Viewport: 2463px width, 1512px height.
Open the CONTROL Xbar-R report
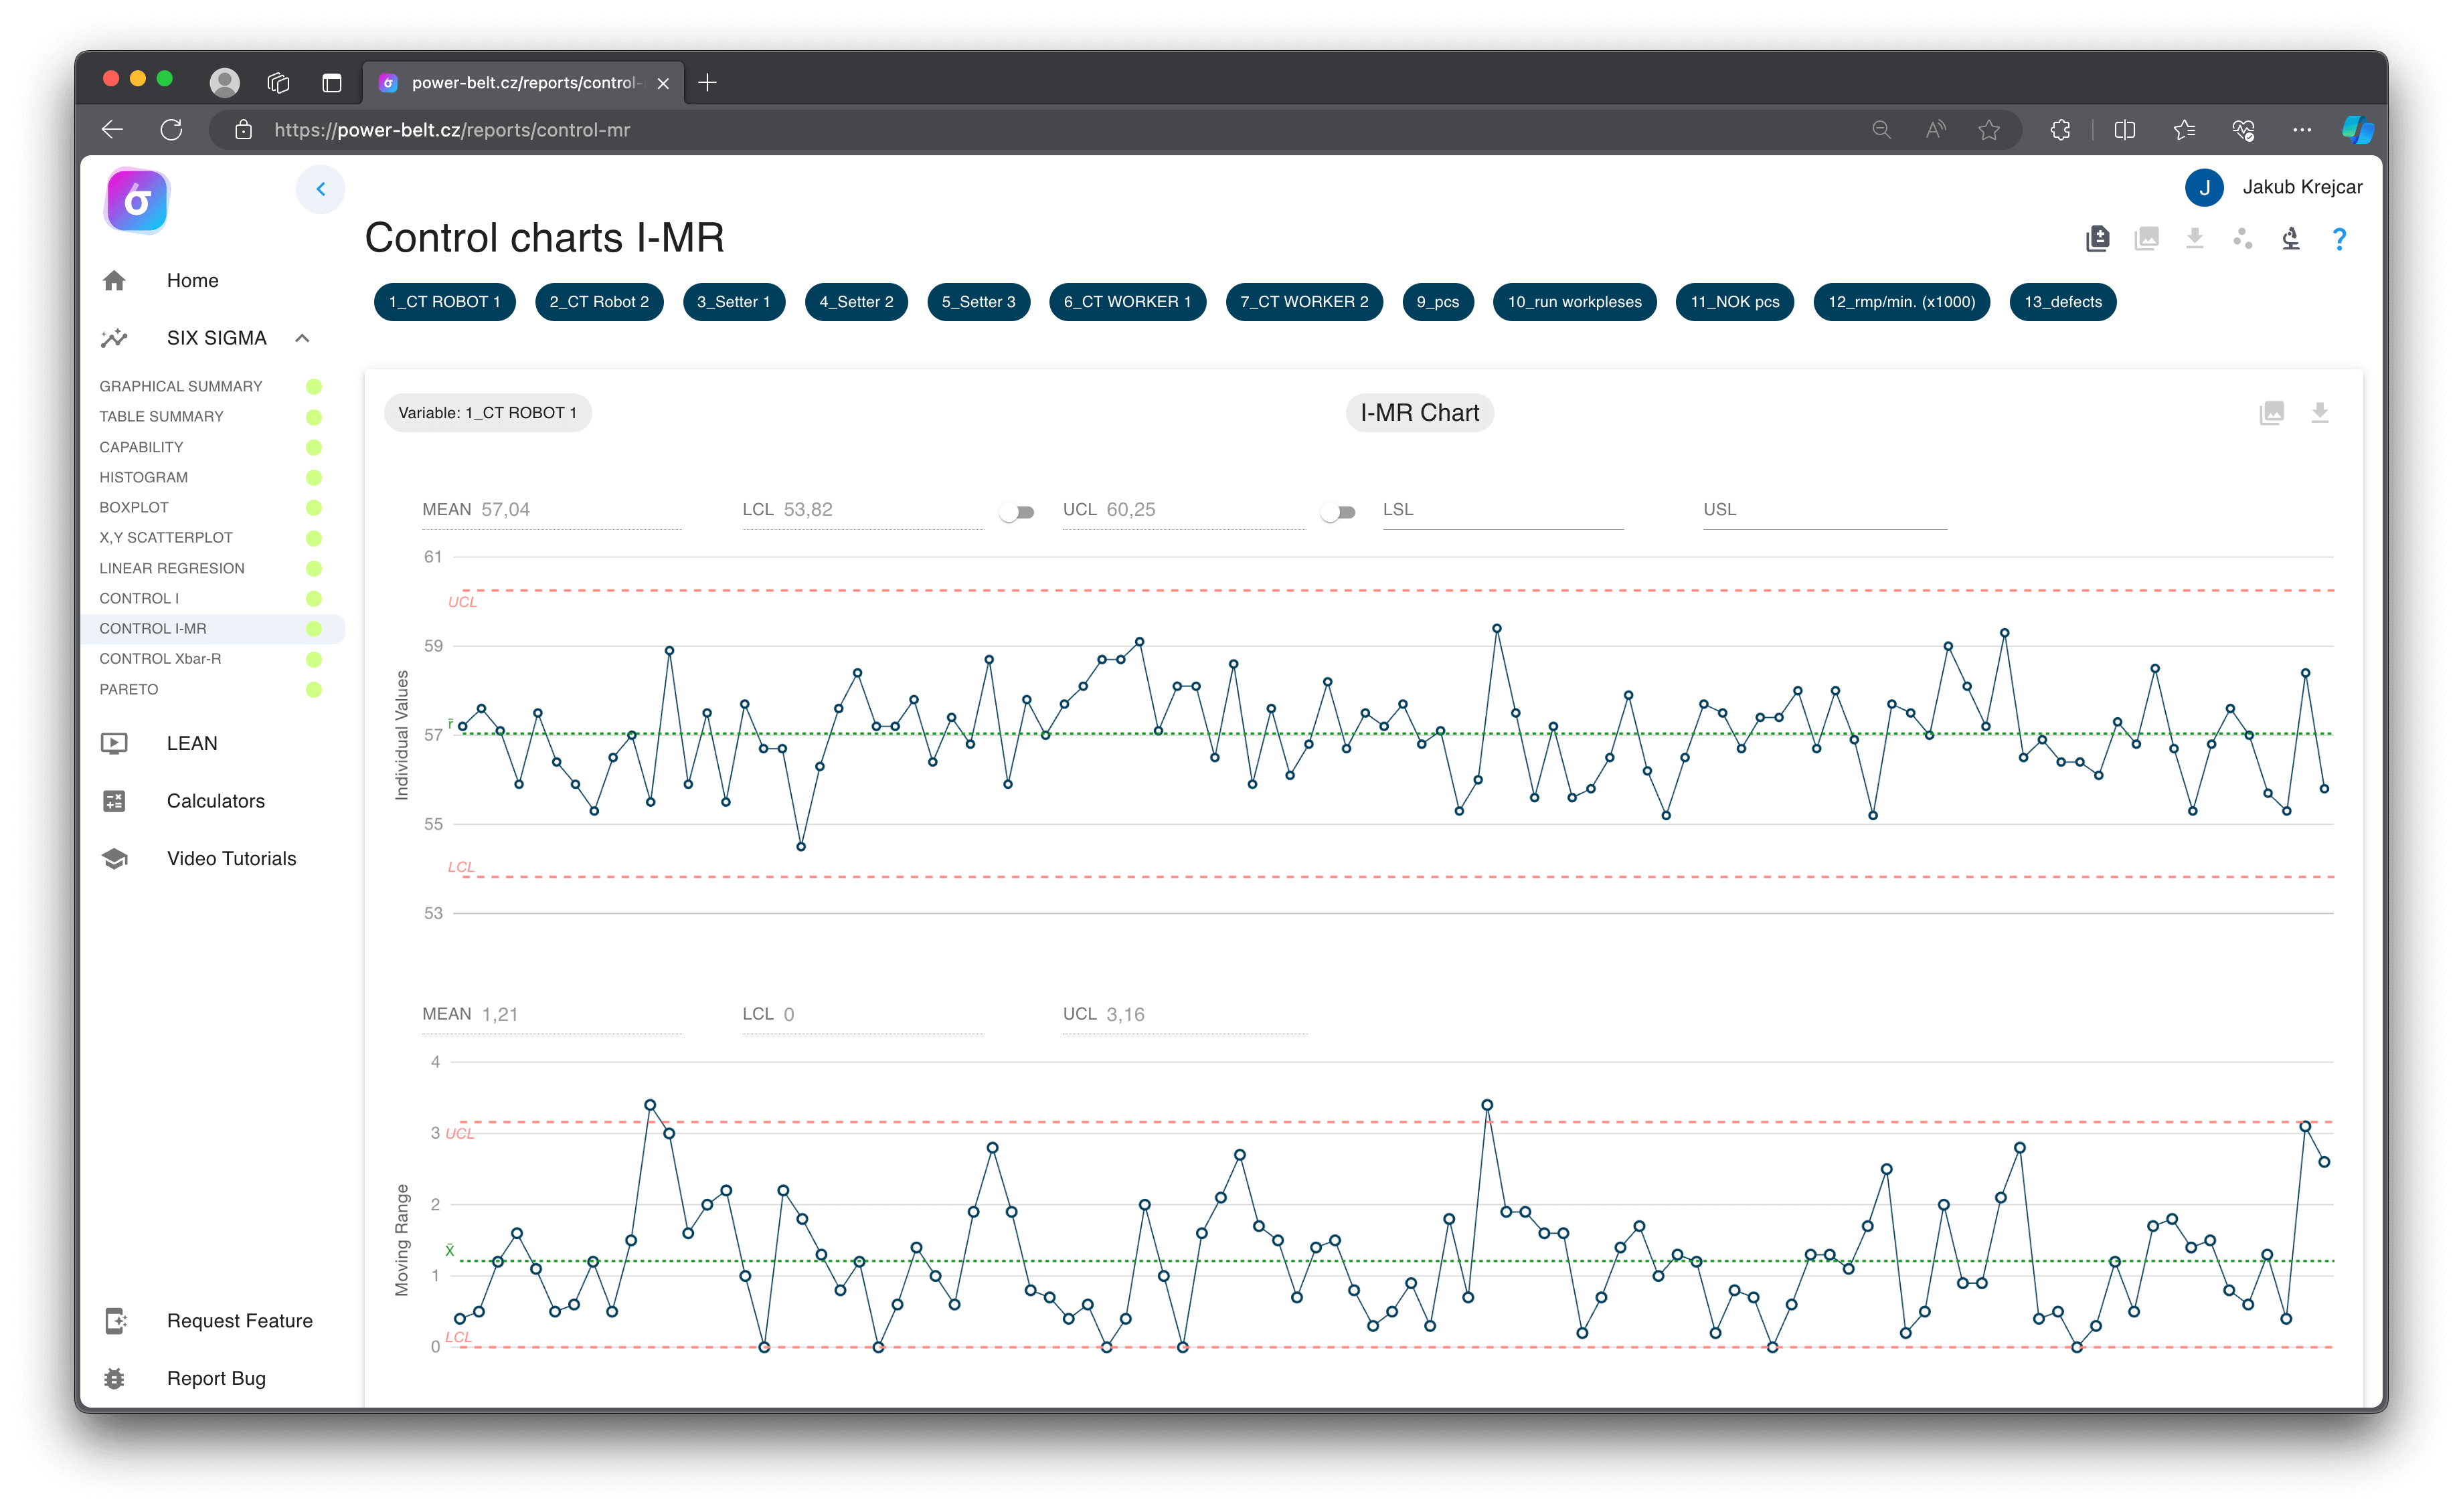[x=160, y=659]
